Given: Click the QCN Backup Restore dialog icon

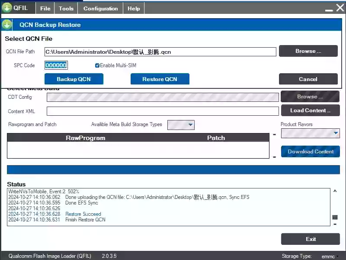Looking at the screenshot, I should (7, 25).
